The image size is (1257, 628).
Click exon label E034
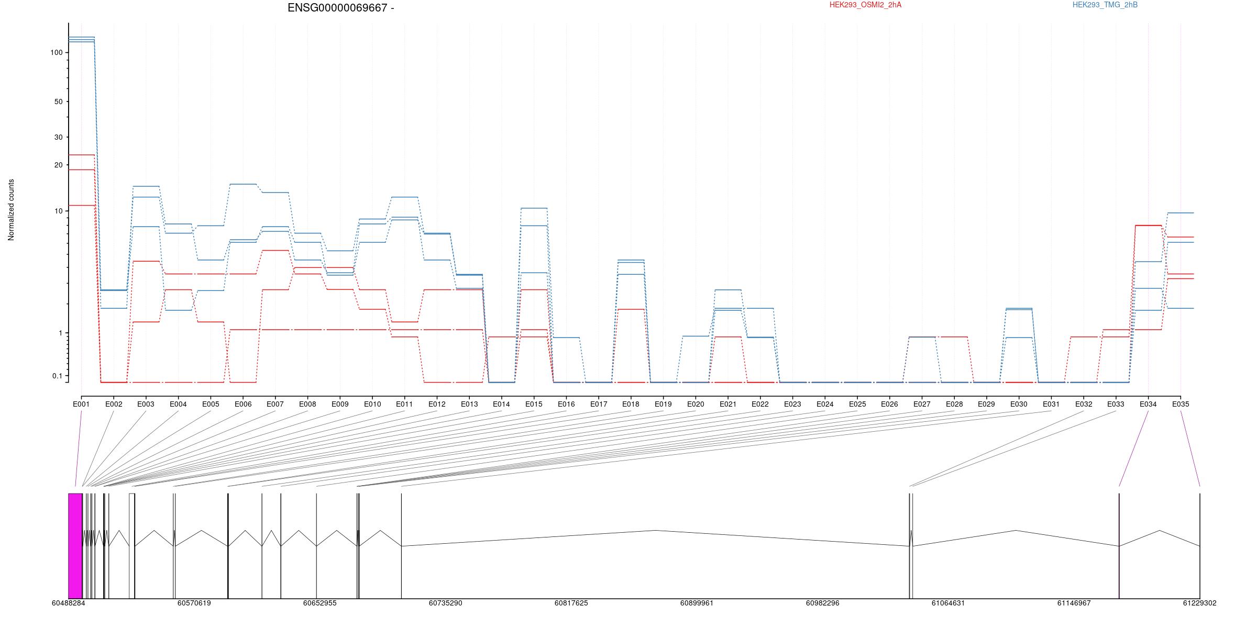pos(1148,404)
